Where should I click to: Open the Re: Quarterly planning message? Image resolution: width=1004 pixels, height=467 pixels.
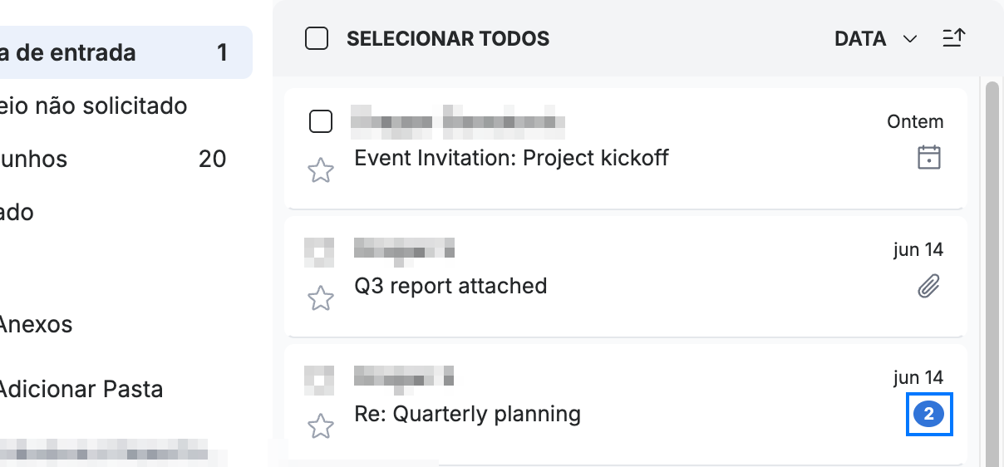pos(626,404)
